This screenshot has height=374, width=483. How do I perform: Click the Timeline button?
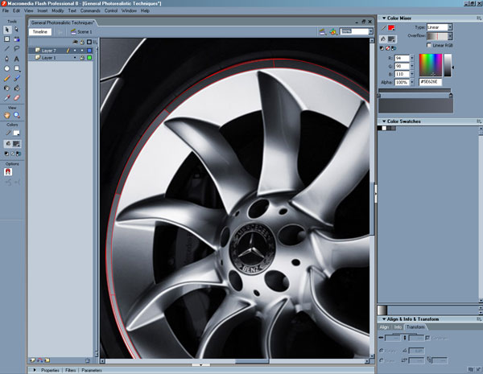pyautogui.click(x=40, y=31)
